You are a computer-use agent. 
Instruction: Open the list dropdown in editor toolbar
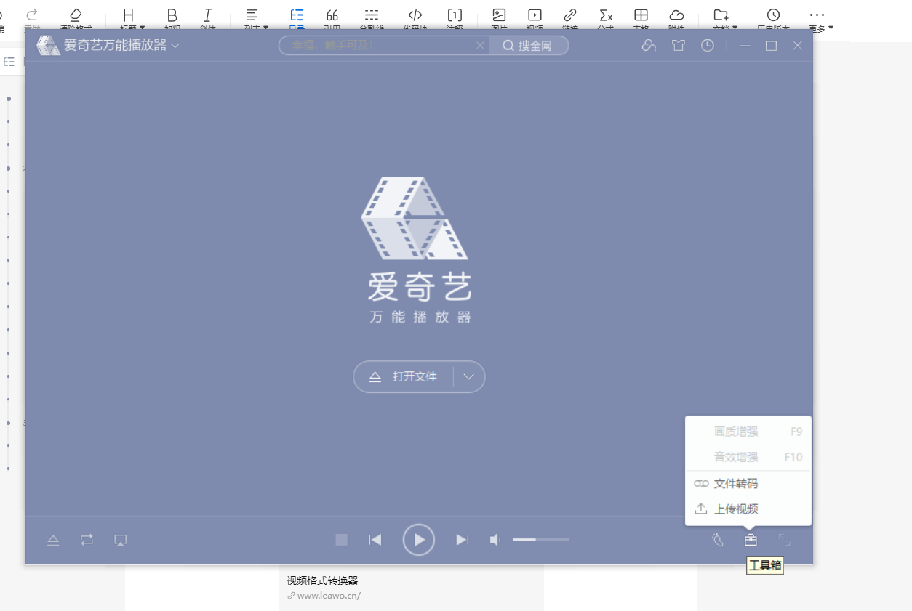tap(255, 18)
